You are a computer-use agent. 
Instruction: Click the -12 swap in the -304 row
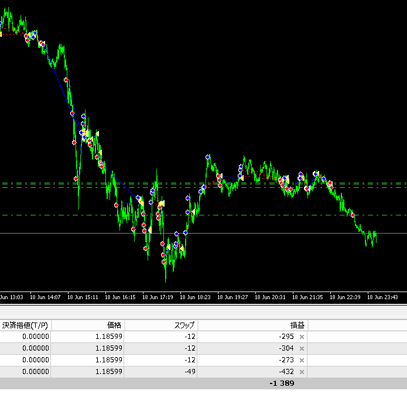(x=190, y=348)
